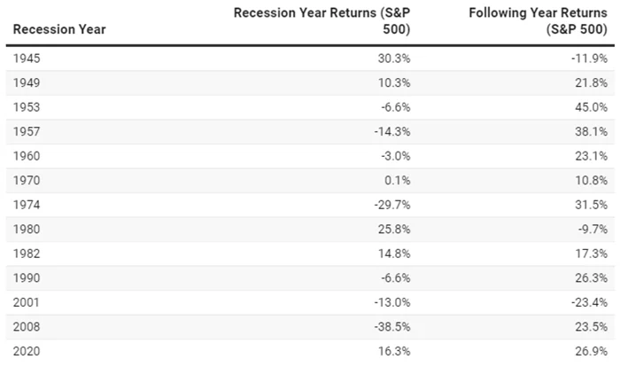Select the 1974 row label
This screenshot has height=367, width=620.
28,205
